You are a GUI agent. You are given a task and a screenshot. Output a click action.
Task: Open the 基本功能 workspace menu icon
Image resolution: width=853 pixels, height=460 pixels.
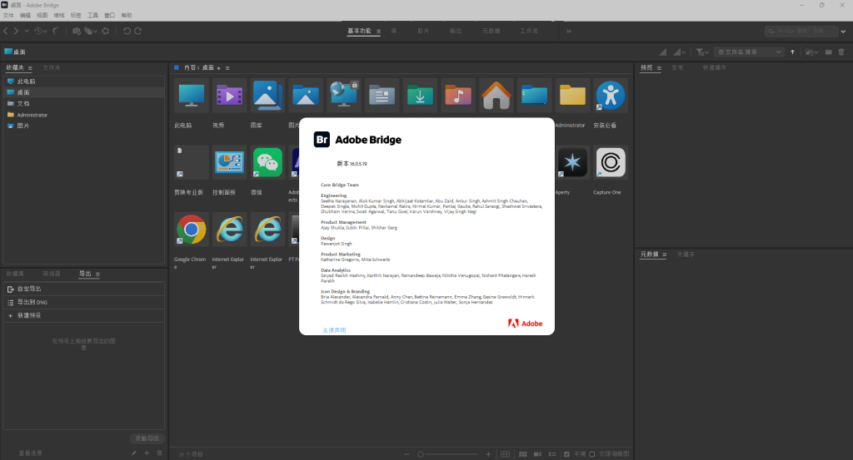[379, 31]
